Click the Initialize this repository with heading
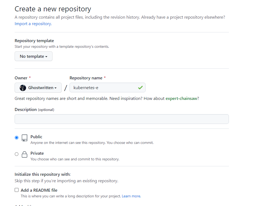This screenshot has width=263, height=206. coord(42,174)
